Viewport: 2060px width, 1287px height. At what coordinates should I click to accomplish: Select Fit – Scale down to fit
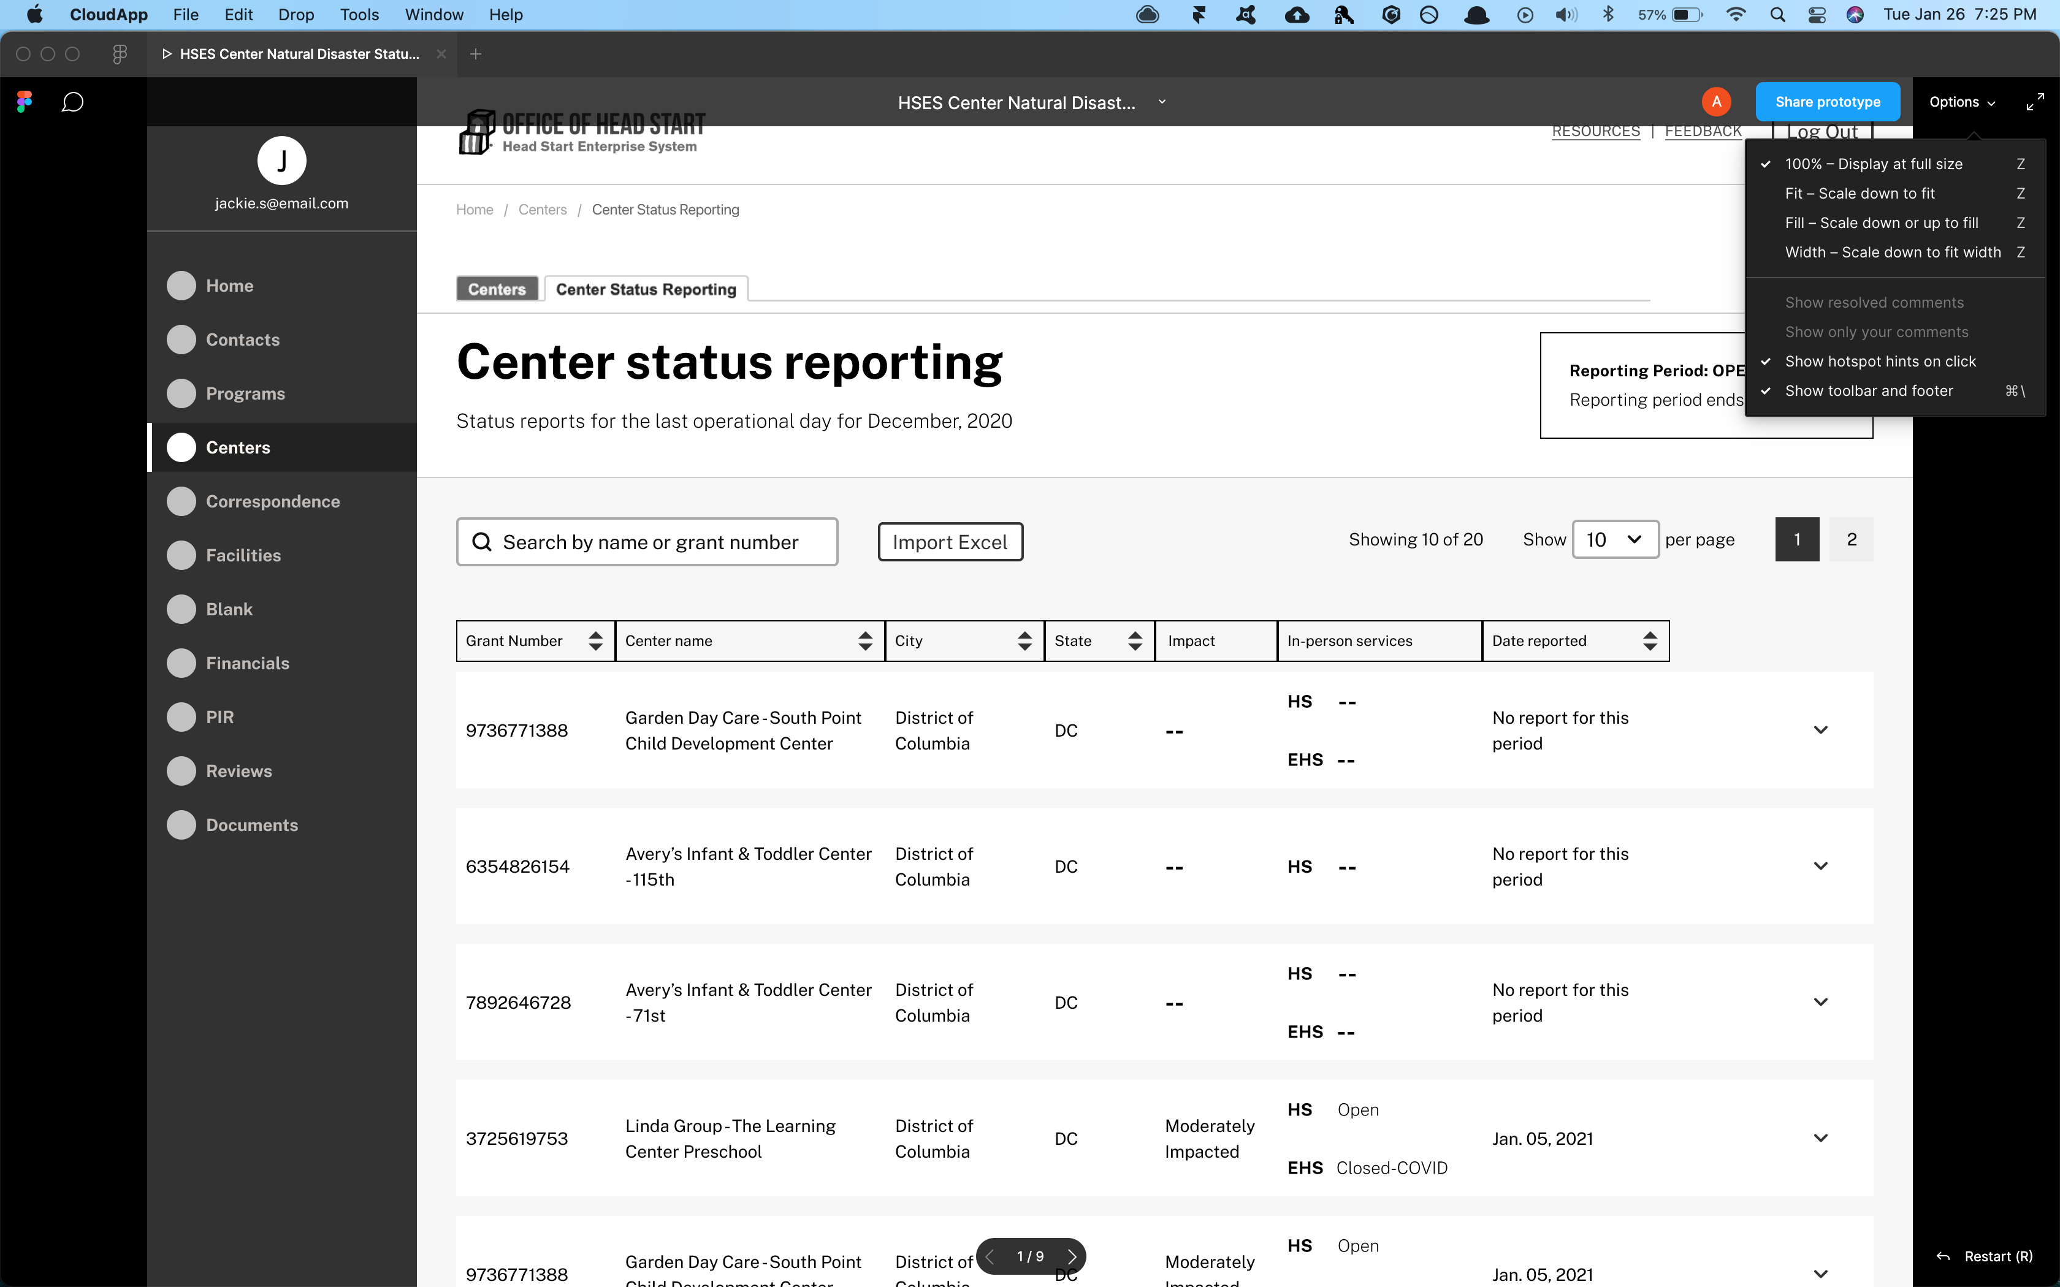(x=1895, y=193)
